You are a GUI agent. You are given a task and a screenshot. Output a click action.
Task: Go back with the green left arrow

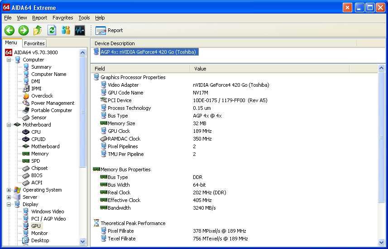[10, 30]
